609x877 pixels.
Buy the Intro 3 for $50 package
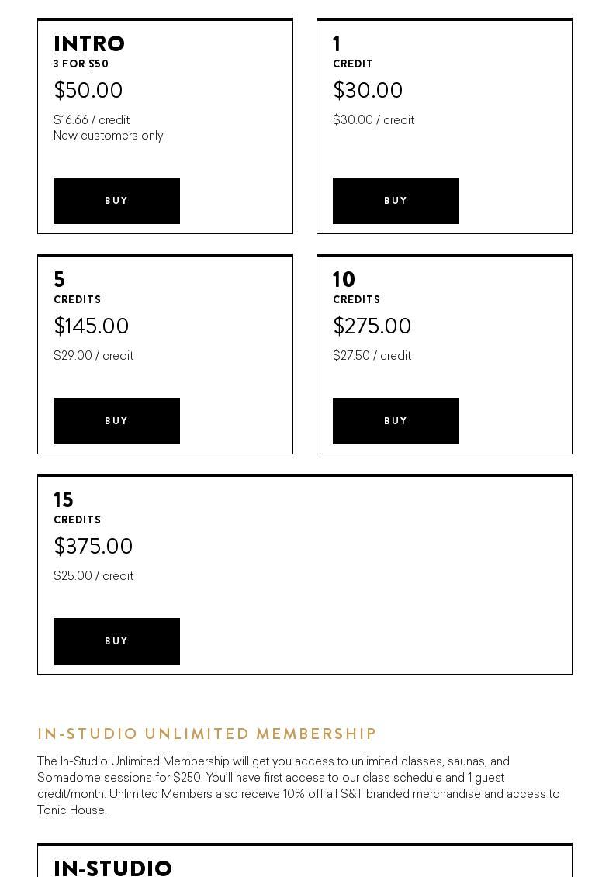coord(116,201)
